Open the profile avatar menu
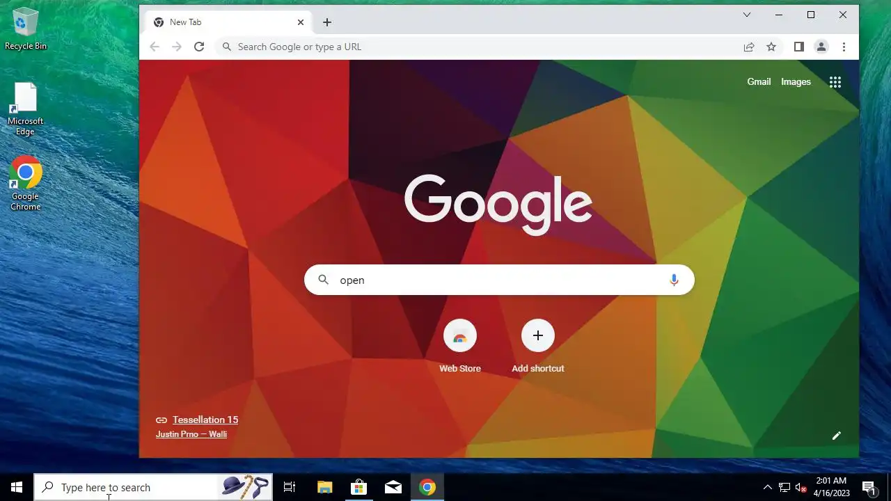Viewport: 891px width, 501px height. tap(821, 47)
